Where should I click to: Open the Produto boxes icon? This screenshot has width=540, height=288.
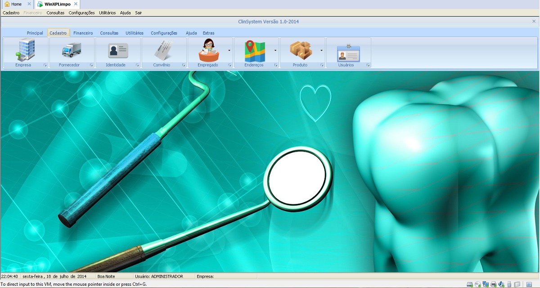(x=301, y=50)
